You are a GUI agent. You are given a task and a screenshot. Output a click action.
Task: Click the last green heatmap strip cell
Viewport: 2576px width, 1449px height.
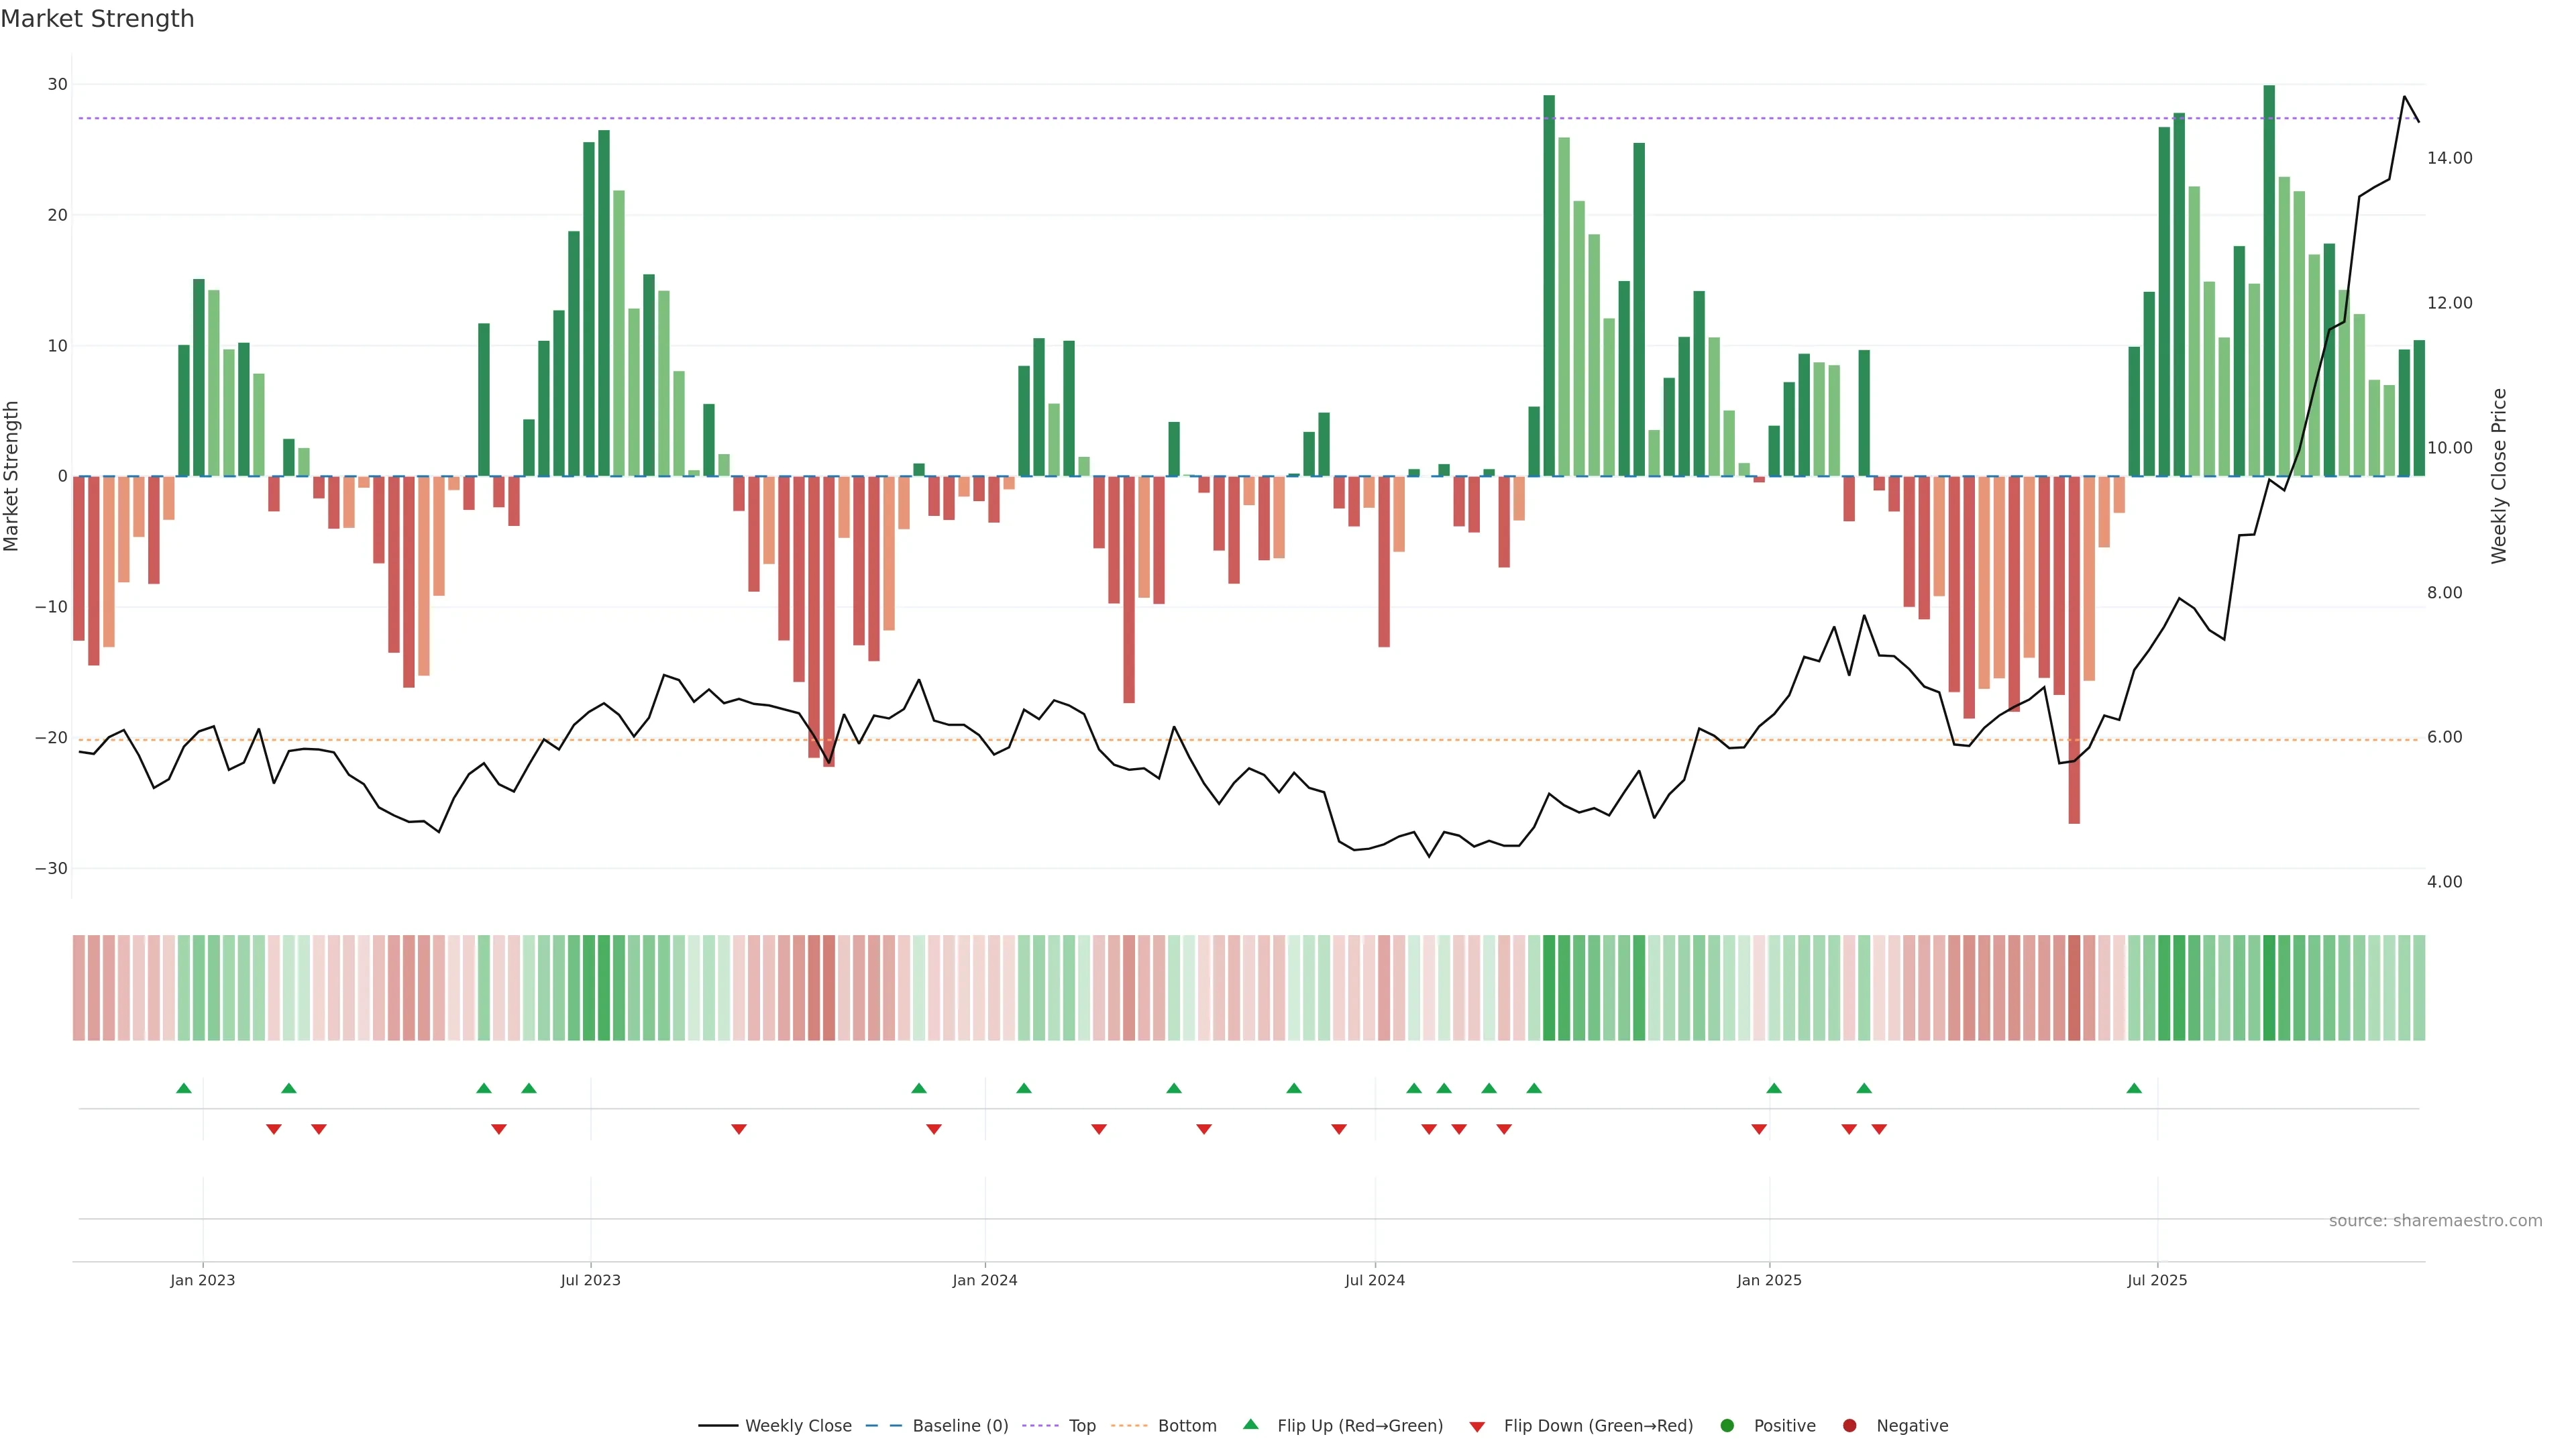click(2419, 987)
